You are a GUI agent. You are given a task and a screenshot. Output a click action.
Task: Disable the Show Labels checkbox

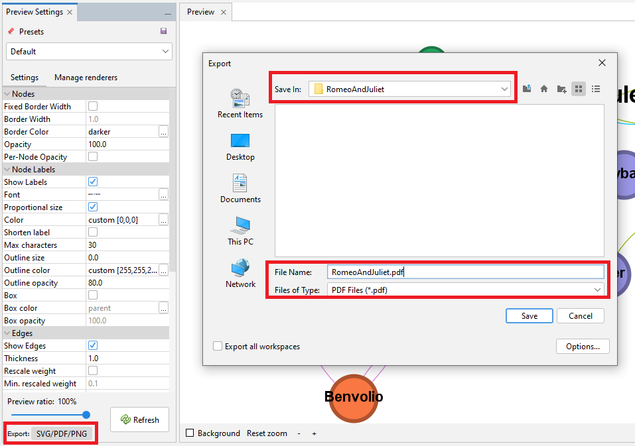coord(92,182)
